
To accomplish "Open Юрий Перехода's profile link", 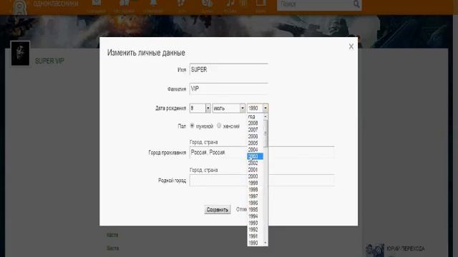I will [406, 248].
